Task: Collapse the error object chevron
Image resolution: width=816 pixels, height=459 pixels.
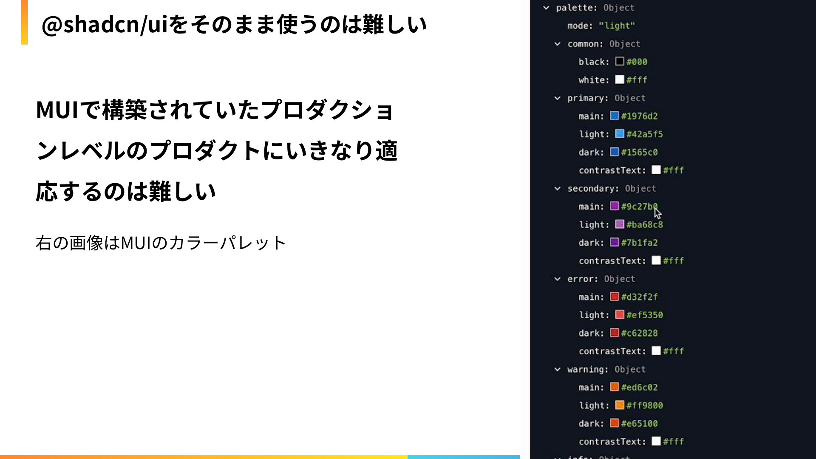Action: (x=557, y=279)
